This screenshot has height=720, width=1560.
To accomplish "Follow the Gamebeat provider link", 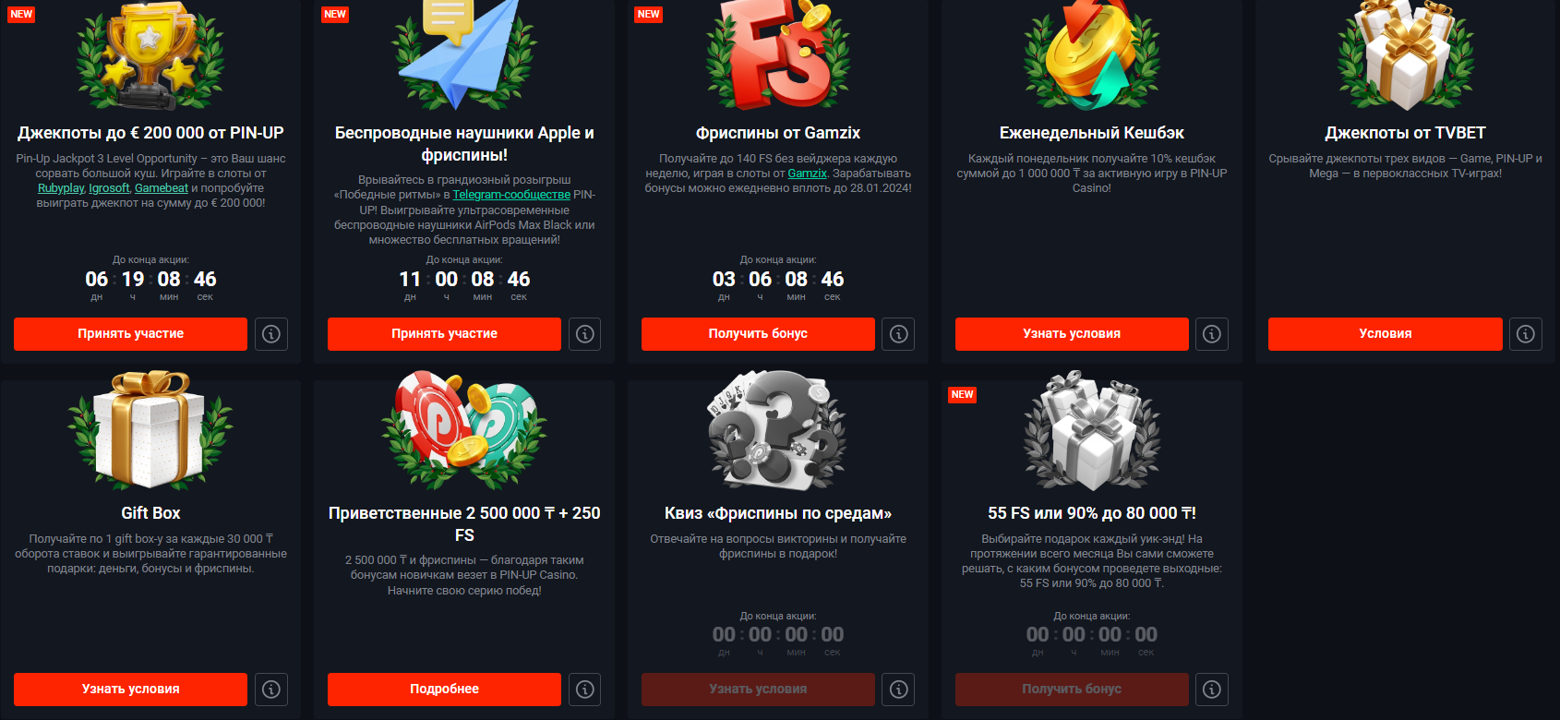I will (x=162, y=188).
